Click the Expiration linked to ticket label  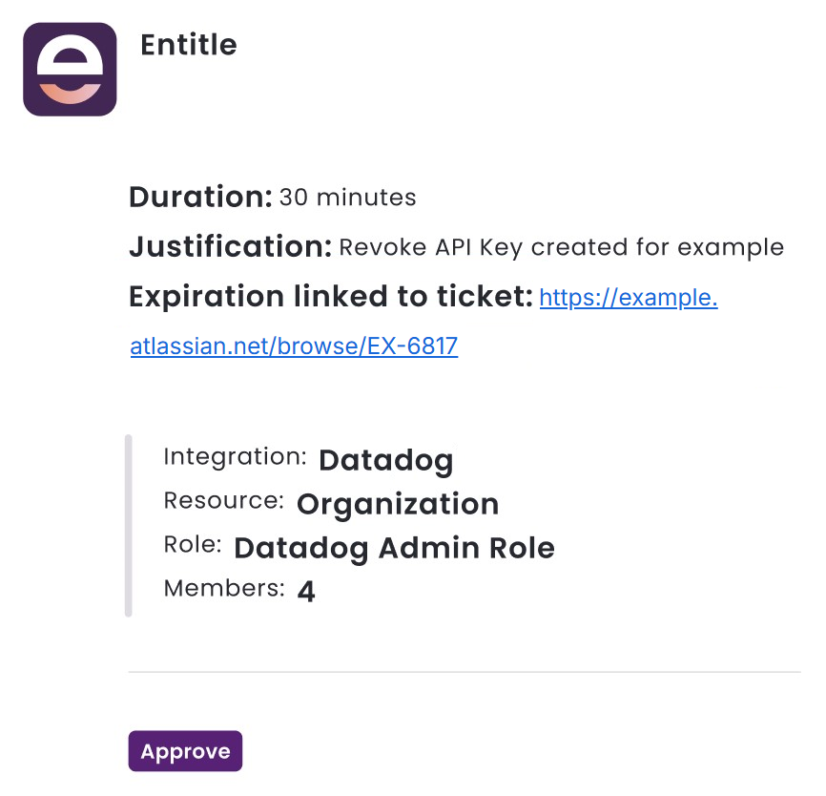[326, 297]
